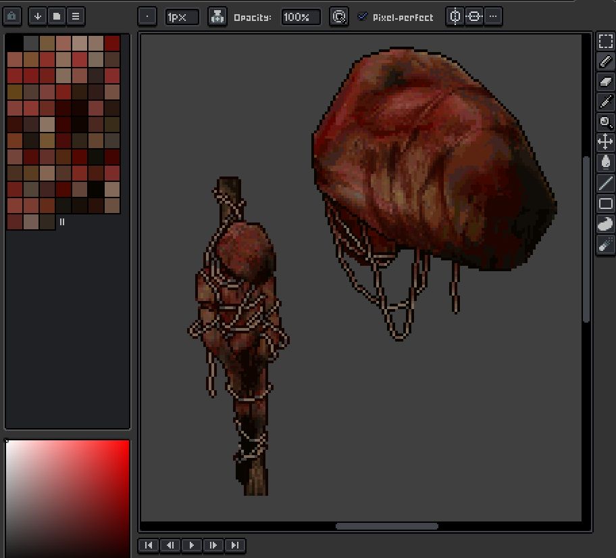Open the dynamics button beside Opacity
The width and height of the screenshot is (616, 558).
338,17
